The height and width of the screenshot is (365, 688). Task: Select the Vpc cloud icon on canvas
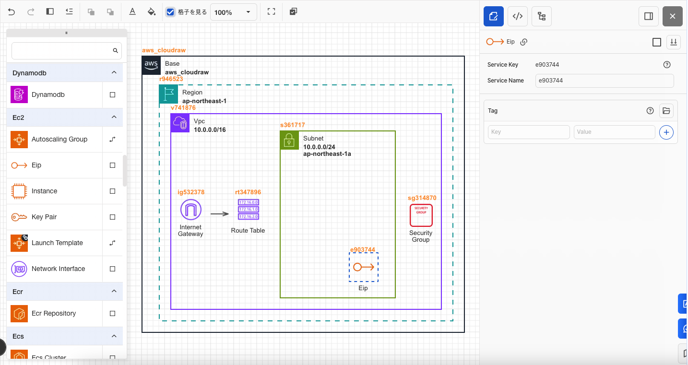pos(180,123)
